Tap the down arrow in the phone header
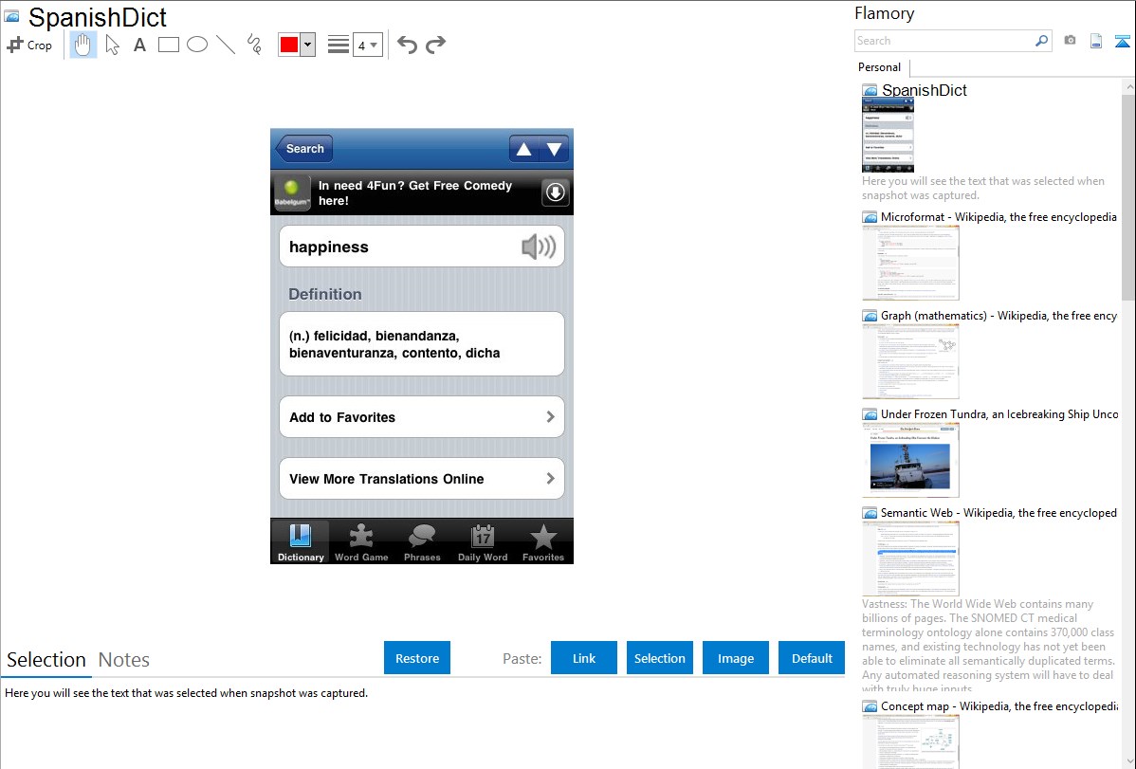The height and width of the screenshot is (769, 1136). 554,149
